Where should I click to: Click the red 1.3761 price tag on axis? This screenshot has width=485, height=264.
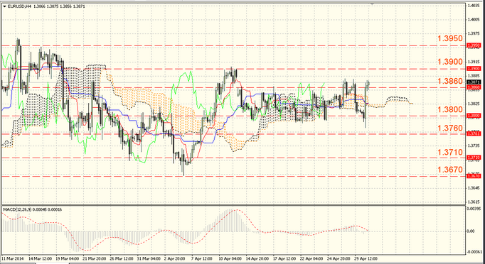pos(474,133)
